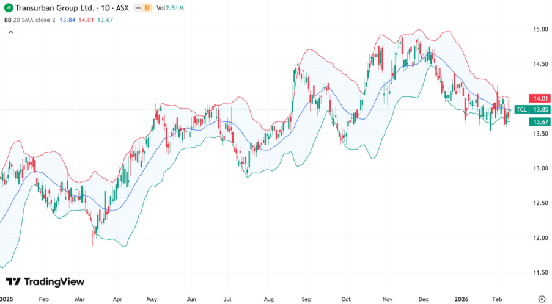Click the TradingView logo
This screenshot has height=304, width=552.
[45, 281]
